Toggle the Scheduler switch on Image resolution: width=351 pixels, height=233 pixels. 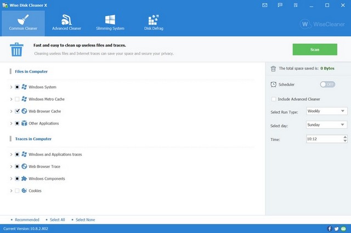(327, 84)
